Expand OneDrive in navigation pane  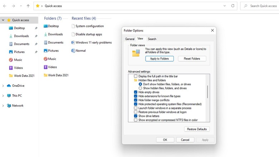[x=3, y=86]
